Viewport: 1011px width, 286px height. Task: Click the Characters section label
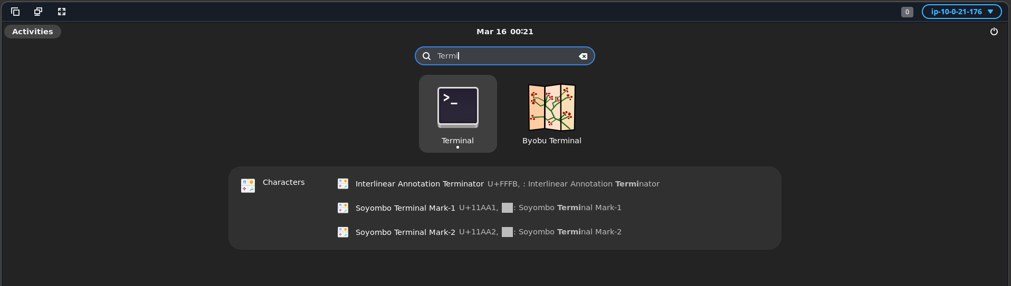[x=283, y=182]
